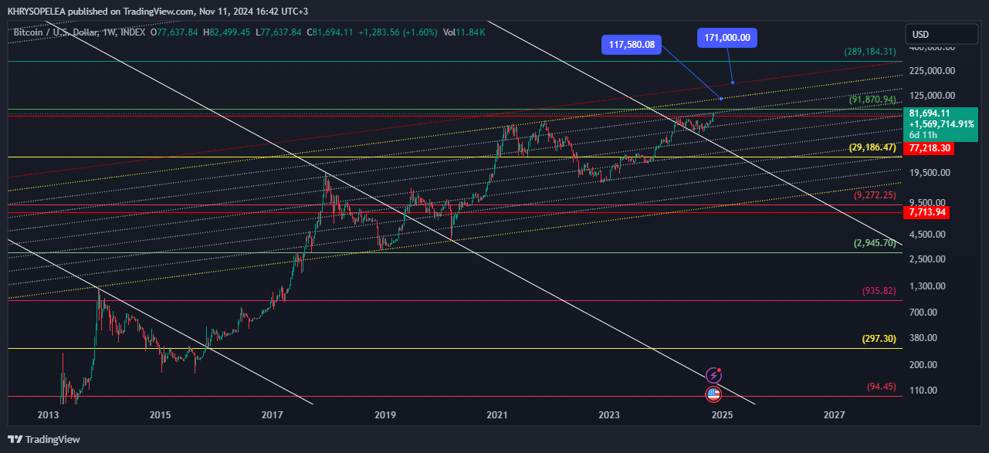The width and height of the screenshot is (989, 453).
Task: Click the 2021 label on time axis
Action: click(x=496, y=415)
